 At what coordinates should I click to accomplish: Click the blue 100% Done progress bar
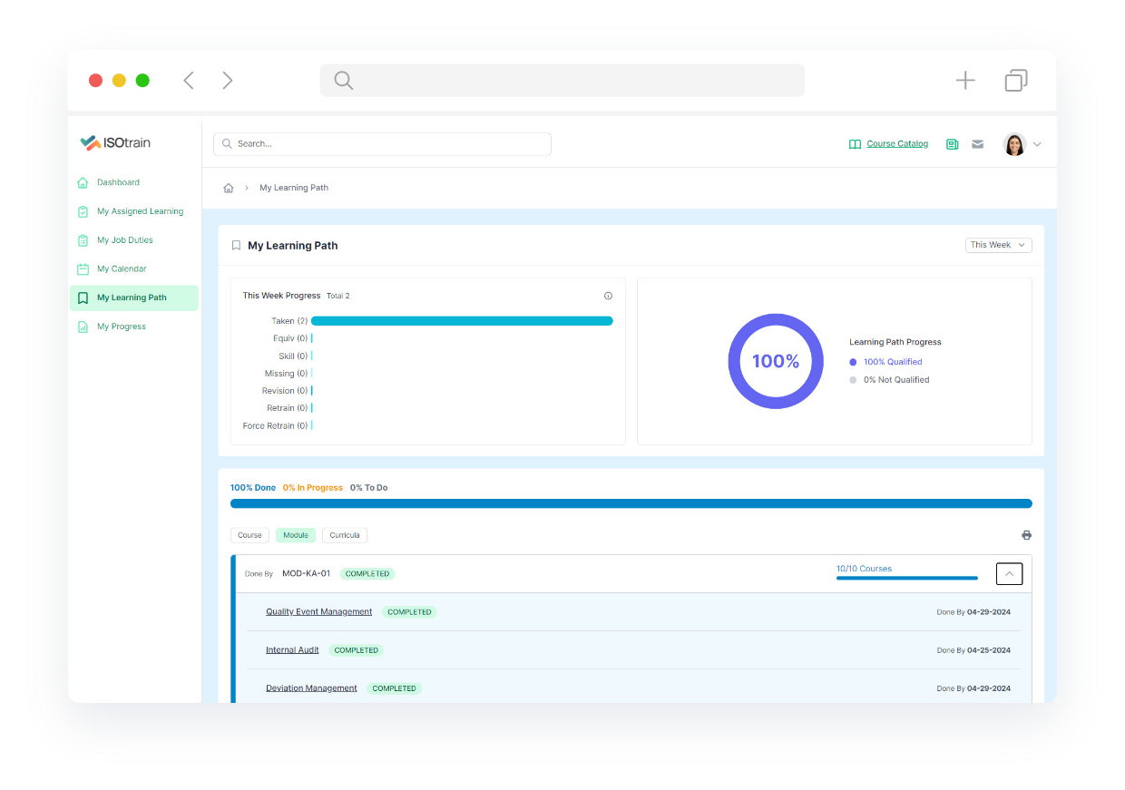(631, 503)
